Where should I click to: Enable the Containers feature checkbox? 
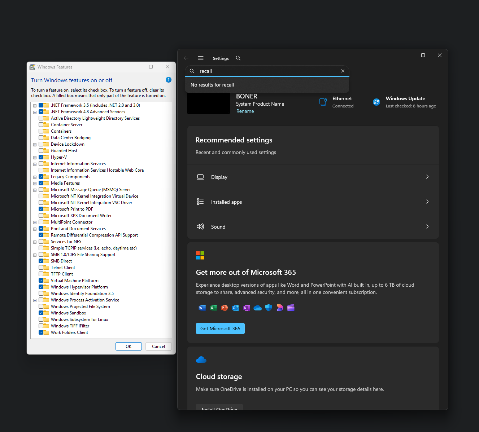coord(41,131)
